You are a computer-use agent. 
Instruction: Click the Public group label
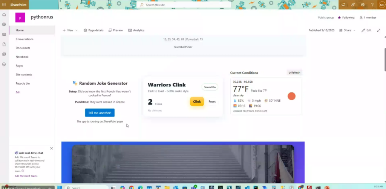[x=326, y=18]
